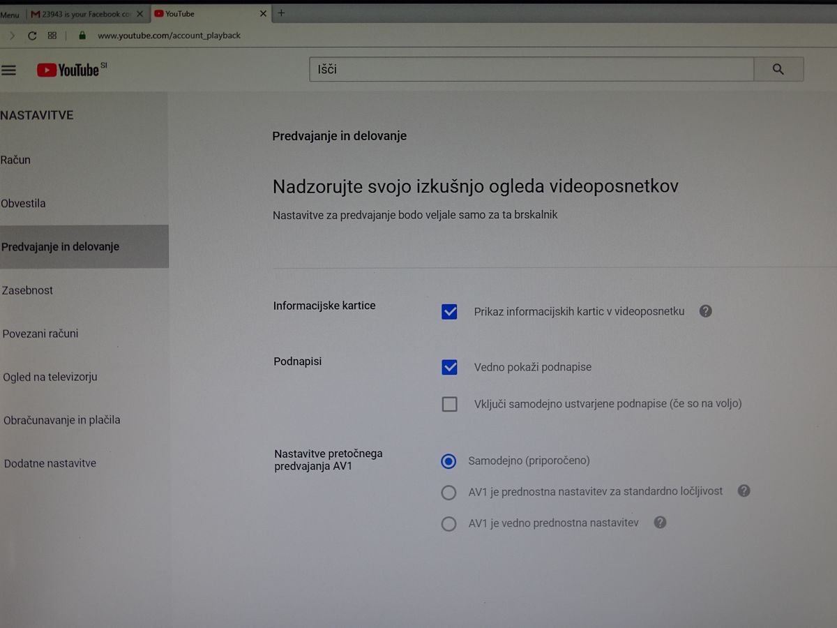The width and height of the screenshot is (837, 628).
Task: Open help icon next to Prikaz informacijskih kartic
Action: pos(705,311)
